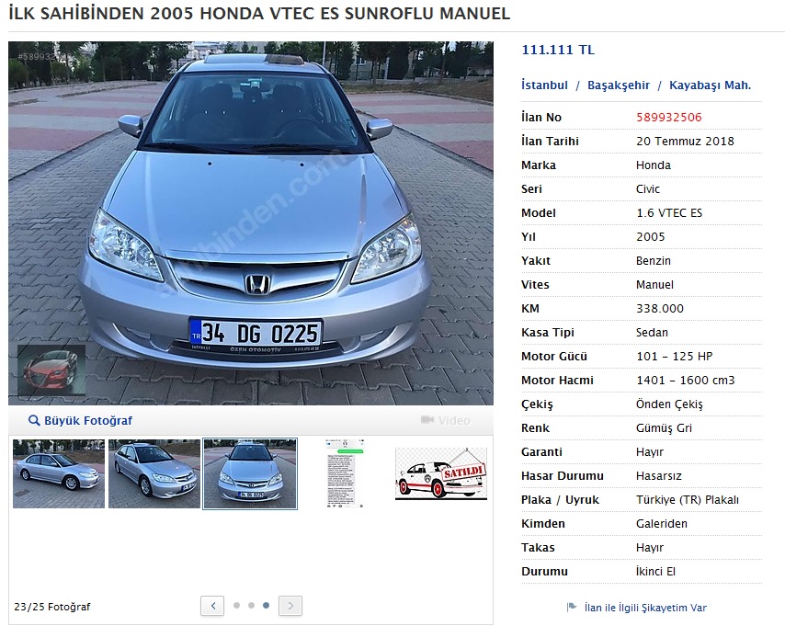Go to previous thumbnail page arrow
Image resolution: width=785 pixels, height=626 pixels.
tap(212, 606)
